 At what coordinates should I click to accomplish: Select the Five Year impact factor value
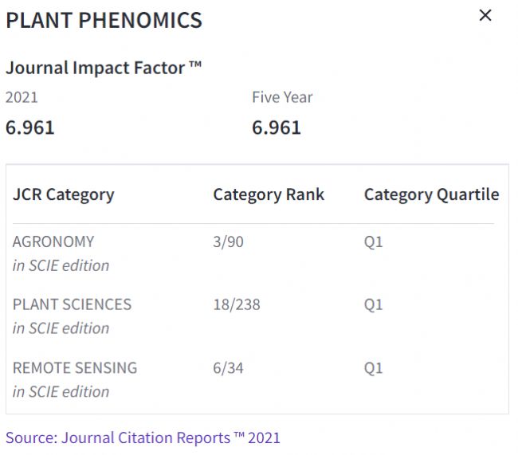(x=277, y=127)
